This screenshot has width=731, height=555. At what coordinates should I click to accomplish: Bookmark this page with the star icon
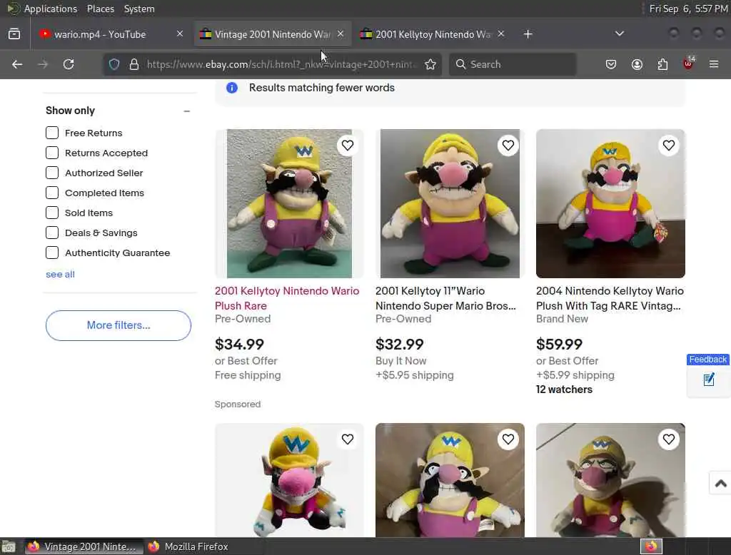point(430,64)
